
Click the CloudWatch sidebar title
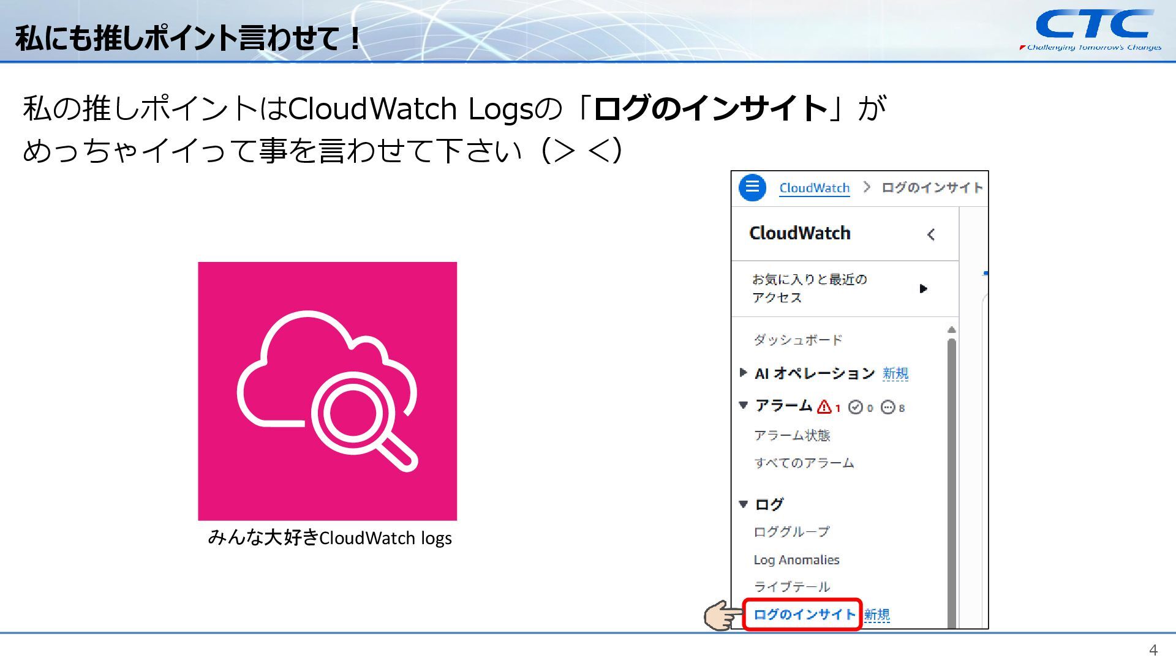799,233
